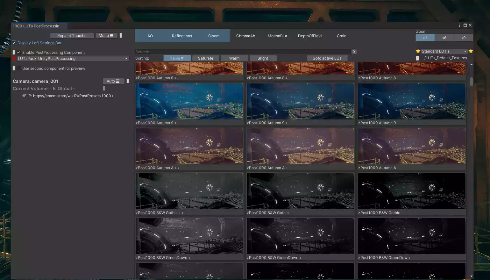Click into the Search field

click(x=243, y=52)
